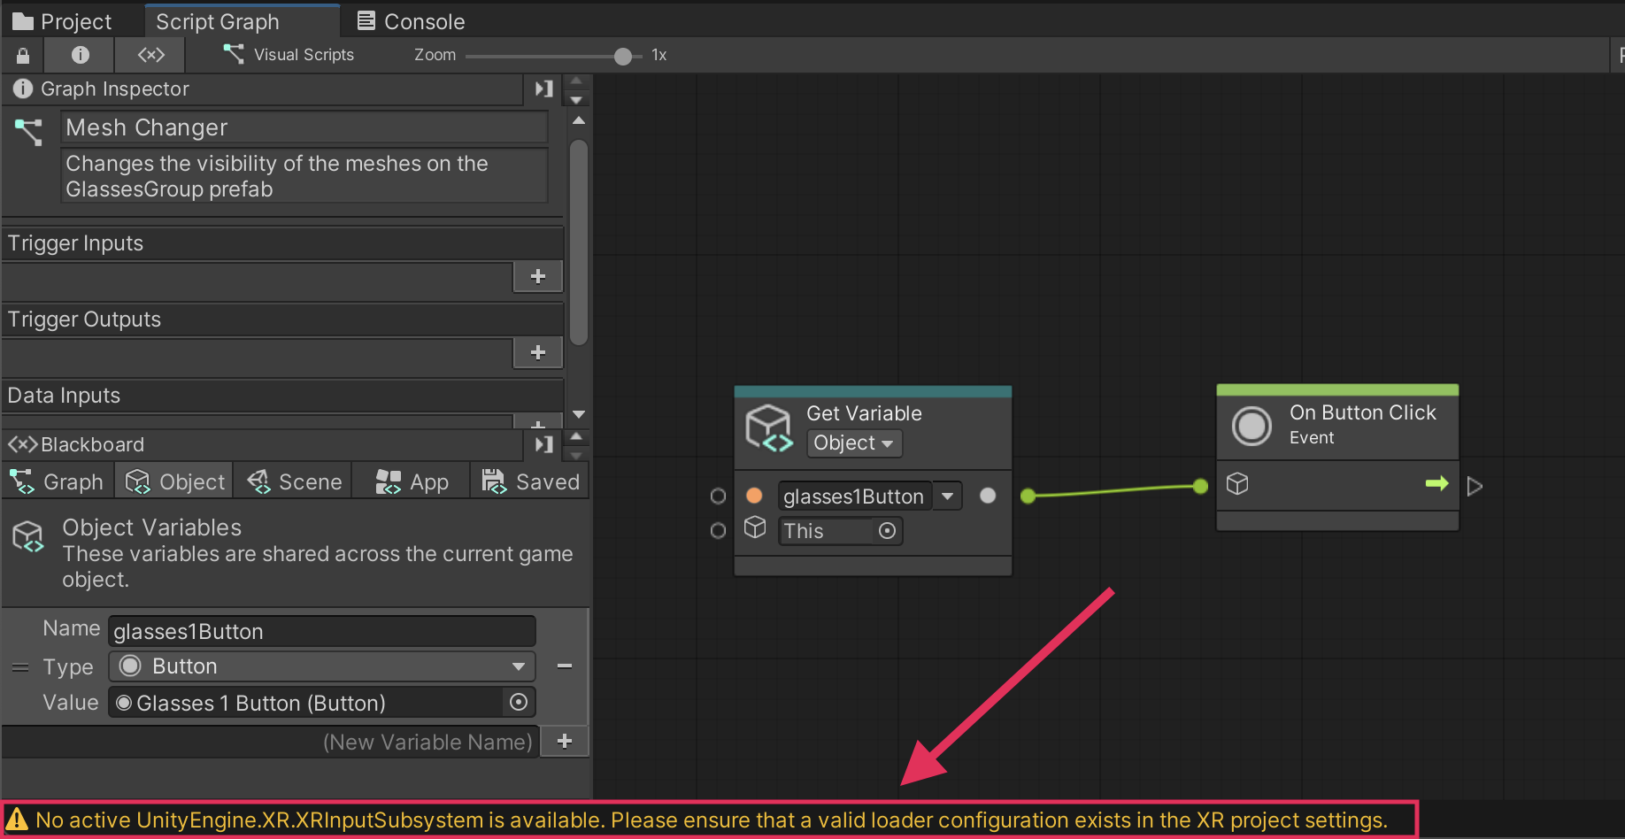The width and height of the screenshot is (1625, 839).
Task: Collapse the Graph Inspector panel sidebar icon
Action: pyautogui.click(x=543, y=89)
